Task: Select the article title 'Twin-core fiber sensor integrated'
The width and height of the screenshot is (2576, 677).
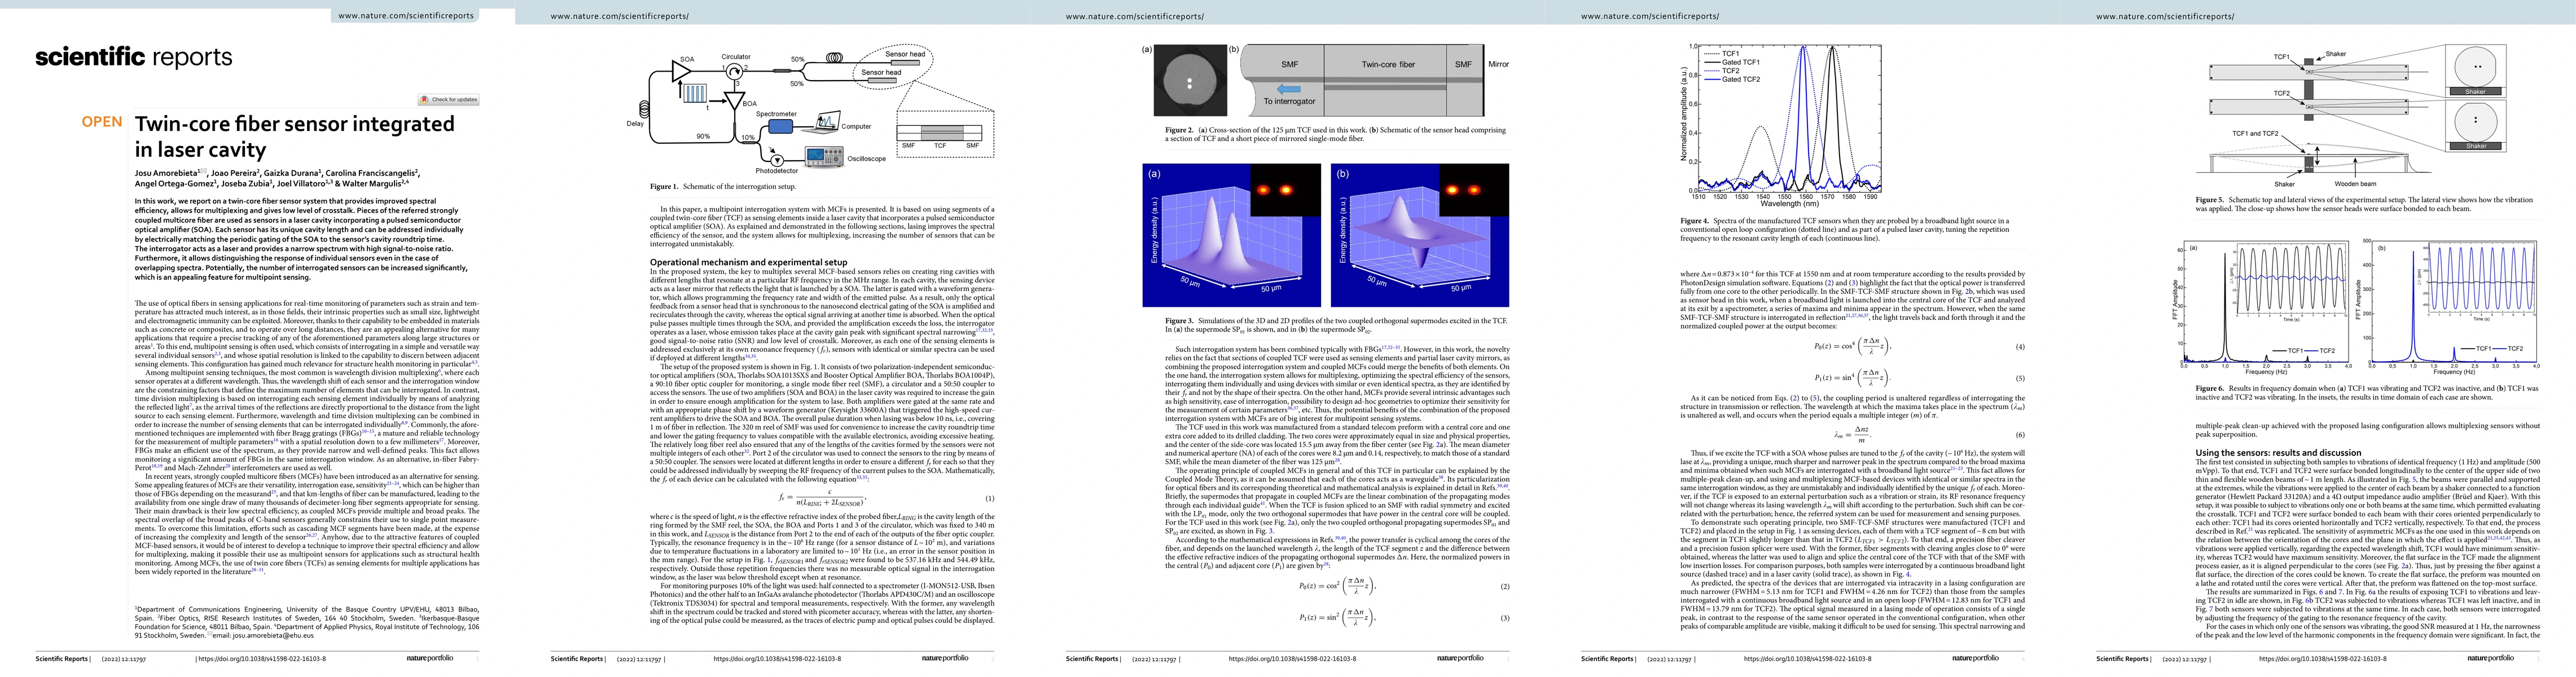Action: click(295, 124)
